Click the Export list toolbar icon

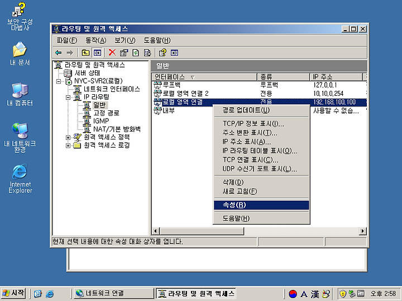pyautogui.click(x=147, y=53)
